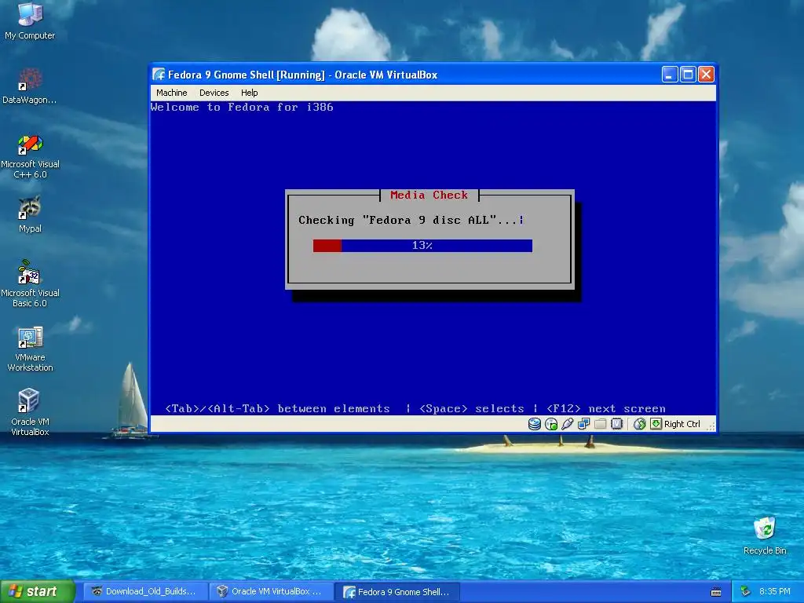The width and height of the screenshot is (804, 603).
Task: Open the Machine menu in VirtualBox
Action: (171, 93)
